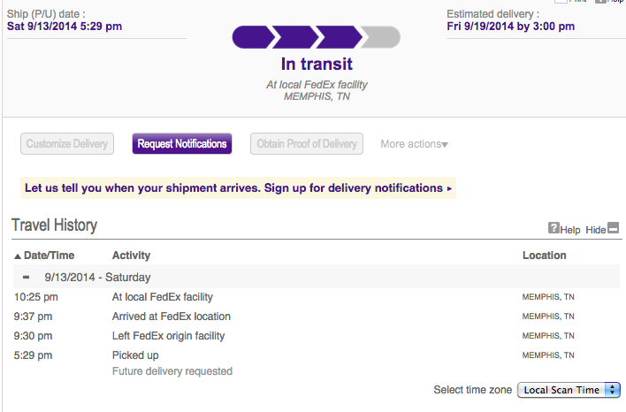
Task: Open the More actions dropdown
Action: 414,144
